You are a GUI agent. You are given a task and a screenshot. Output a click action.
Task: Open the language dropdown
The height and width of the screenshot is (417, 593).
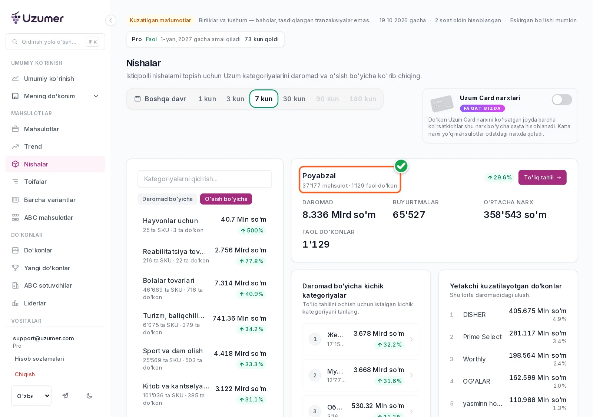point(31,396)
